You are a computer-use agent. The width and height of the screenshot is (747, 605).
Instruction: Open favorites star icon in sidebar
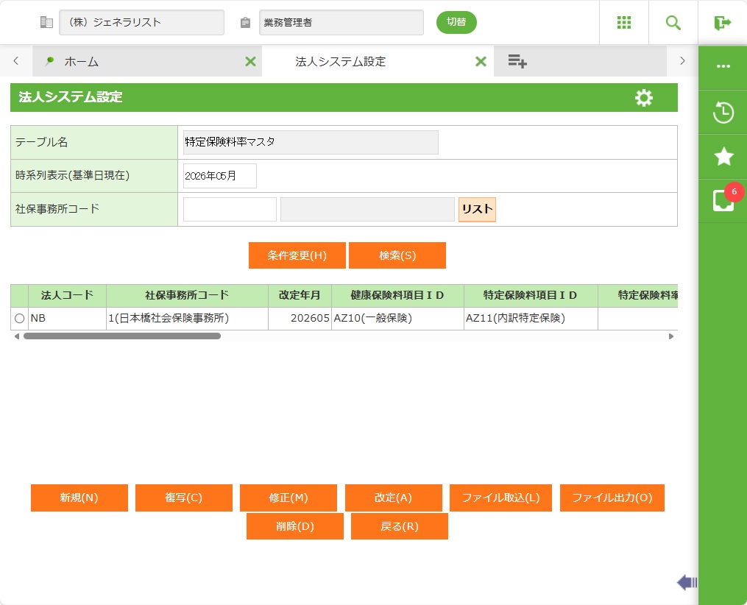click(723, 156)
